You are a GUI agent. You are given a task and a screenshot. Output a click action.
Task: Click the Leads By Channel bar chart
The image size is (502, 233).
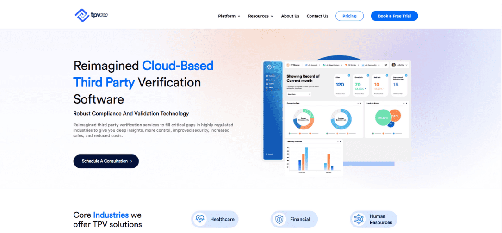click(313, 157)
